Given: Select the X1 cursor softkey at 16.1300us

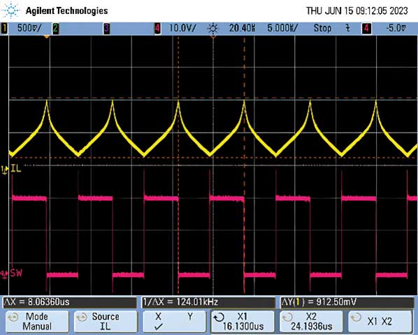Looking at the screenshot, I should [x=243, y=322].
